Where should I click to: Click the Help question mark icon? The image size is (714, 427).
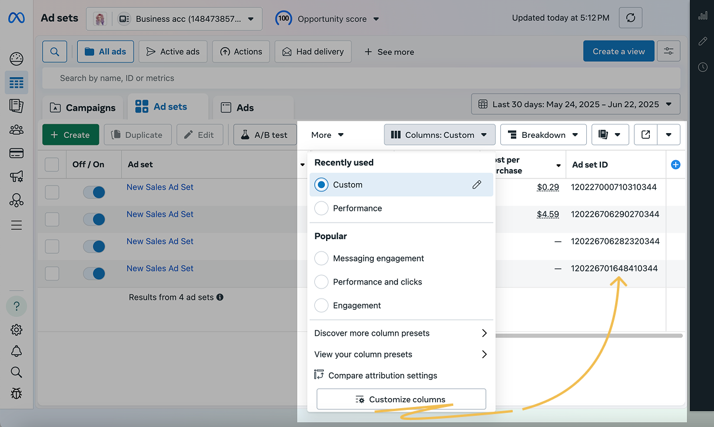point(16,306)
